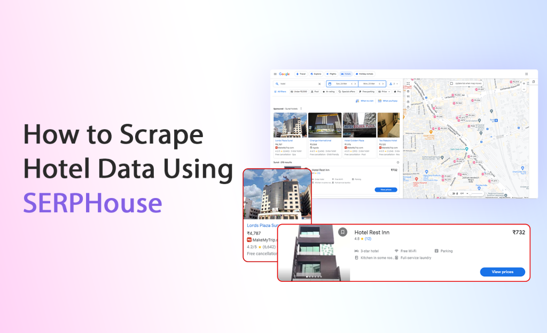Open the Price filter dropdown
The height and width of the screenshot is (333, 547).
click(384, 92)
